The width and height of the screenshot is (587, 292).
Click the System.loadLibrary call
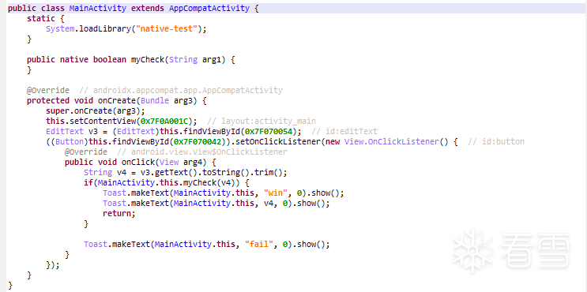click(x=126, y=28)
